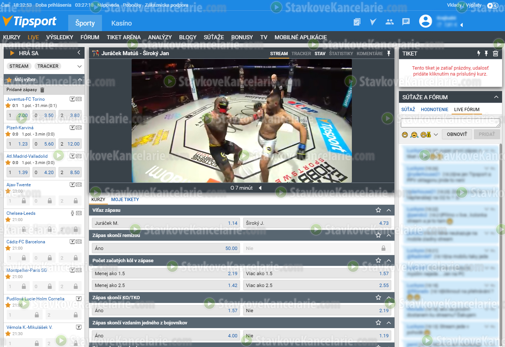505x347 pixels.
Task: Open the HODNOTENIE tab
Action: 435,109
